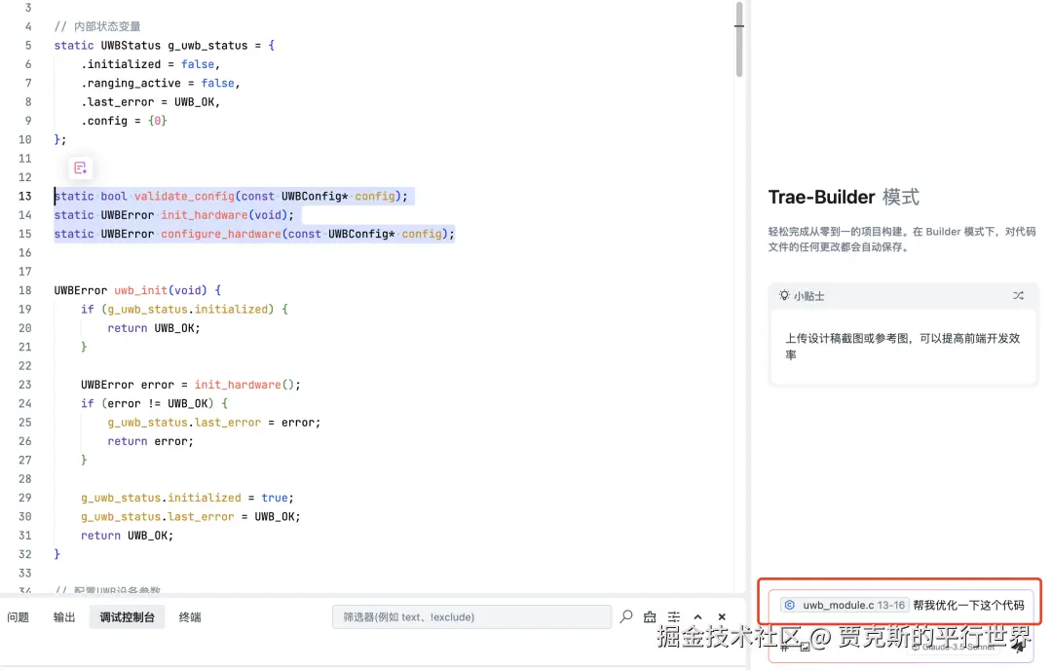Open the console filter settings sliders icon
The width and height of the screenshot is (1052, 670).
click(x=674, y=616)
